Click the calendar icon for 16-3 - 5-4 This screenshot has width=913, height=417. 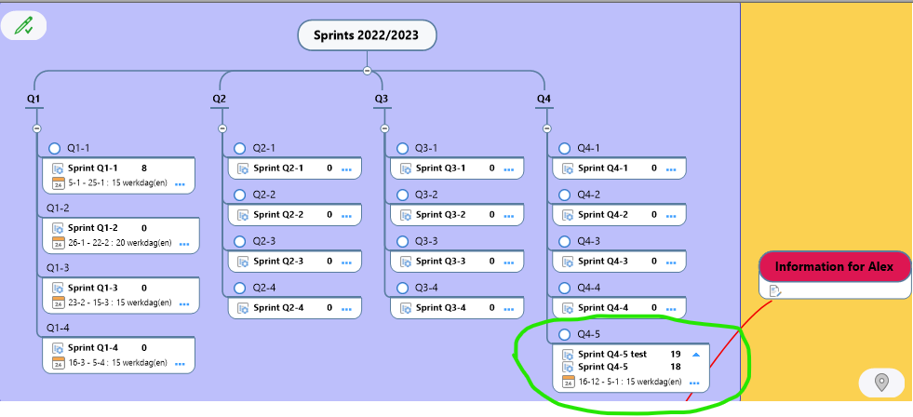click(59, 363)
